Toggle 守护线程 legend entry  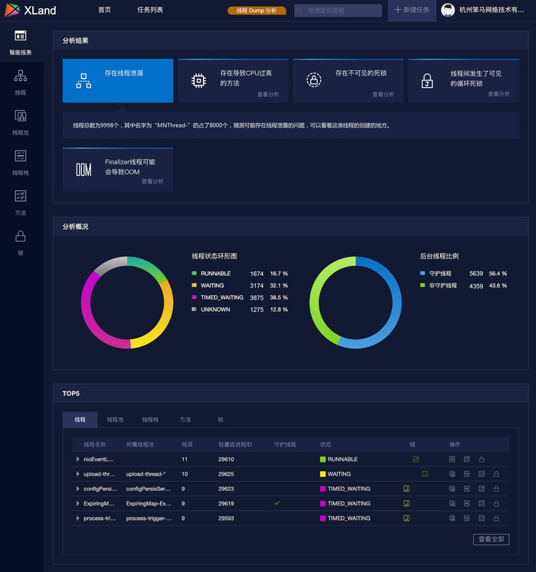point(436,274)
